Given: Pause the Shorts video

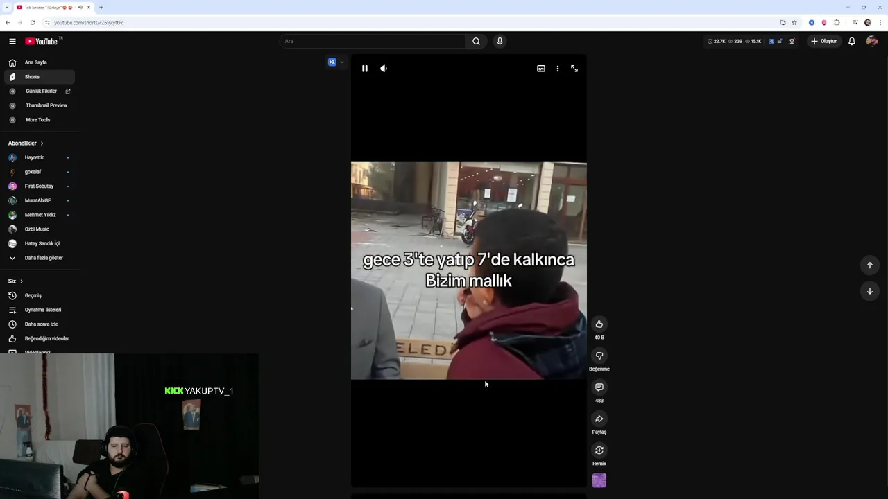Looking at the screenshot, I should [x=365, y=69].
